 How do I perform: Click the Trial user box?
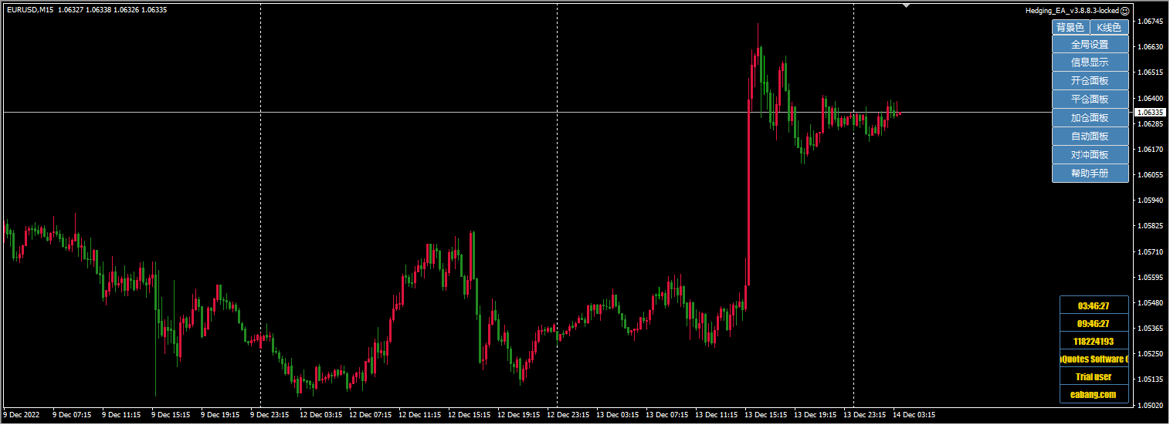1094,376
